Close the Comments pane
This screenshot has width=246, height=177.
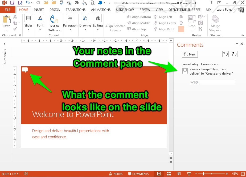point(242,44)
